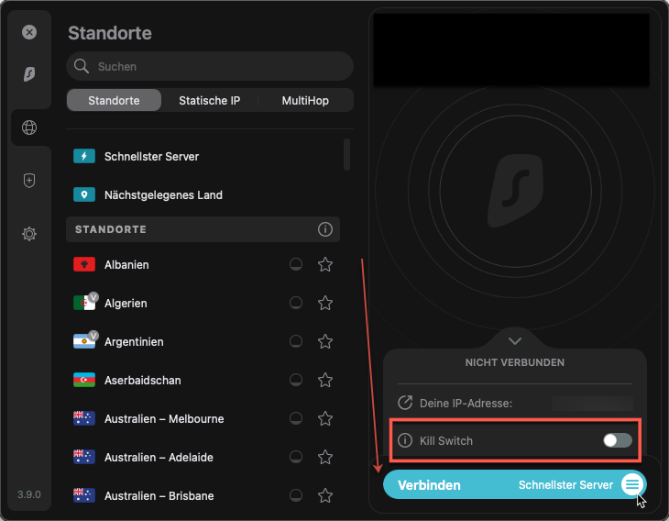Click the Algerien flag with virtual badge
This screenshot has width=669, height=521.
pos(86,302)
